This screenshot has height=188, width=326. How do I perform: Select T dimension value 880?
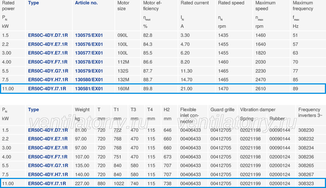[x=101, y=184]
